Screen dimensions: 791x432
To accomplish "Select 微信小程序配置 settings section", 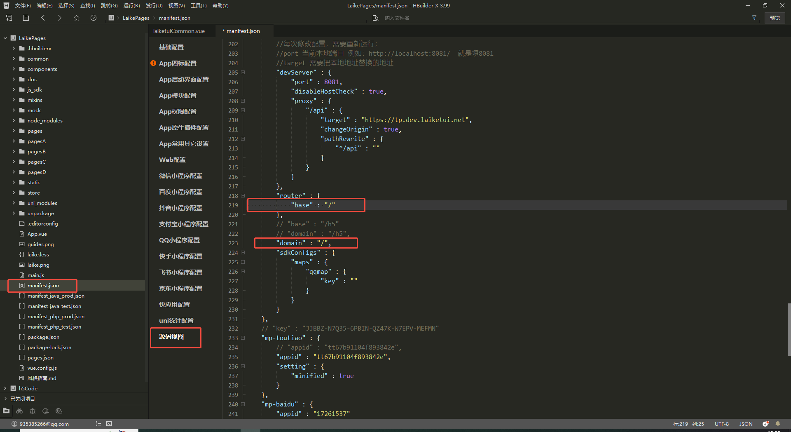I will click(x=180, y=176).
